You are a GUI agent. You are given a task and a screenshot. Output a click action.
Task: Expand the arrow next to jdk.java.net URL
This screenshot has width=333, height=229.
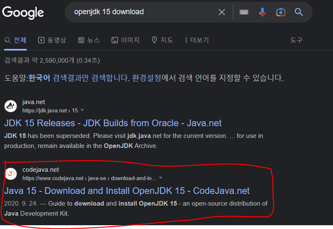(82, 110)
